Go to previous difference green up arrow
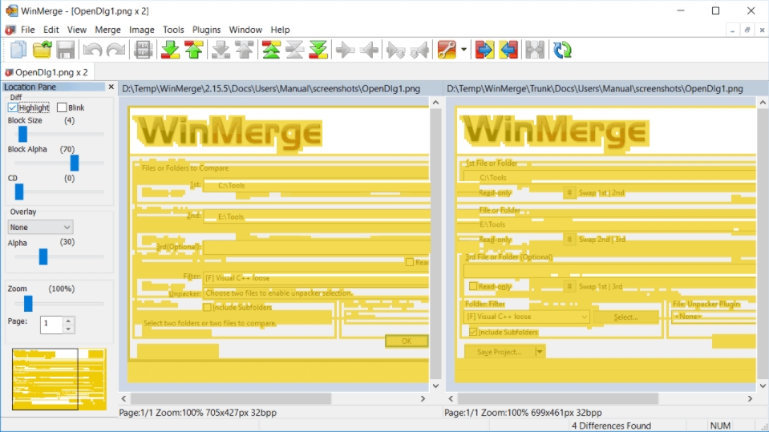Viewport: 769px width, 432px height. tap(194, 50)
